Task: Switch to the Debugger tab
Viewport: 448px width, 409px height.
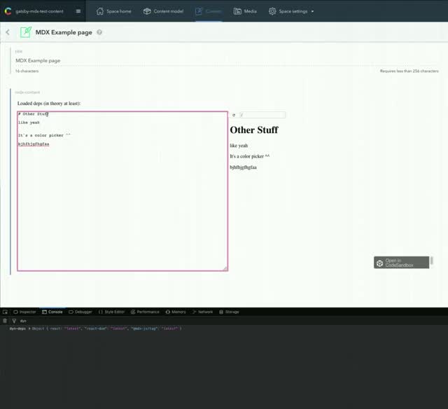Action: (x=80, y=312)
